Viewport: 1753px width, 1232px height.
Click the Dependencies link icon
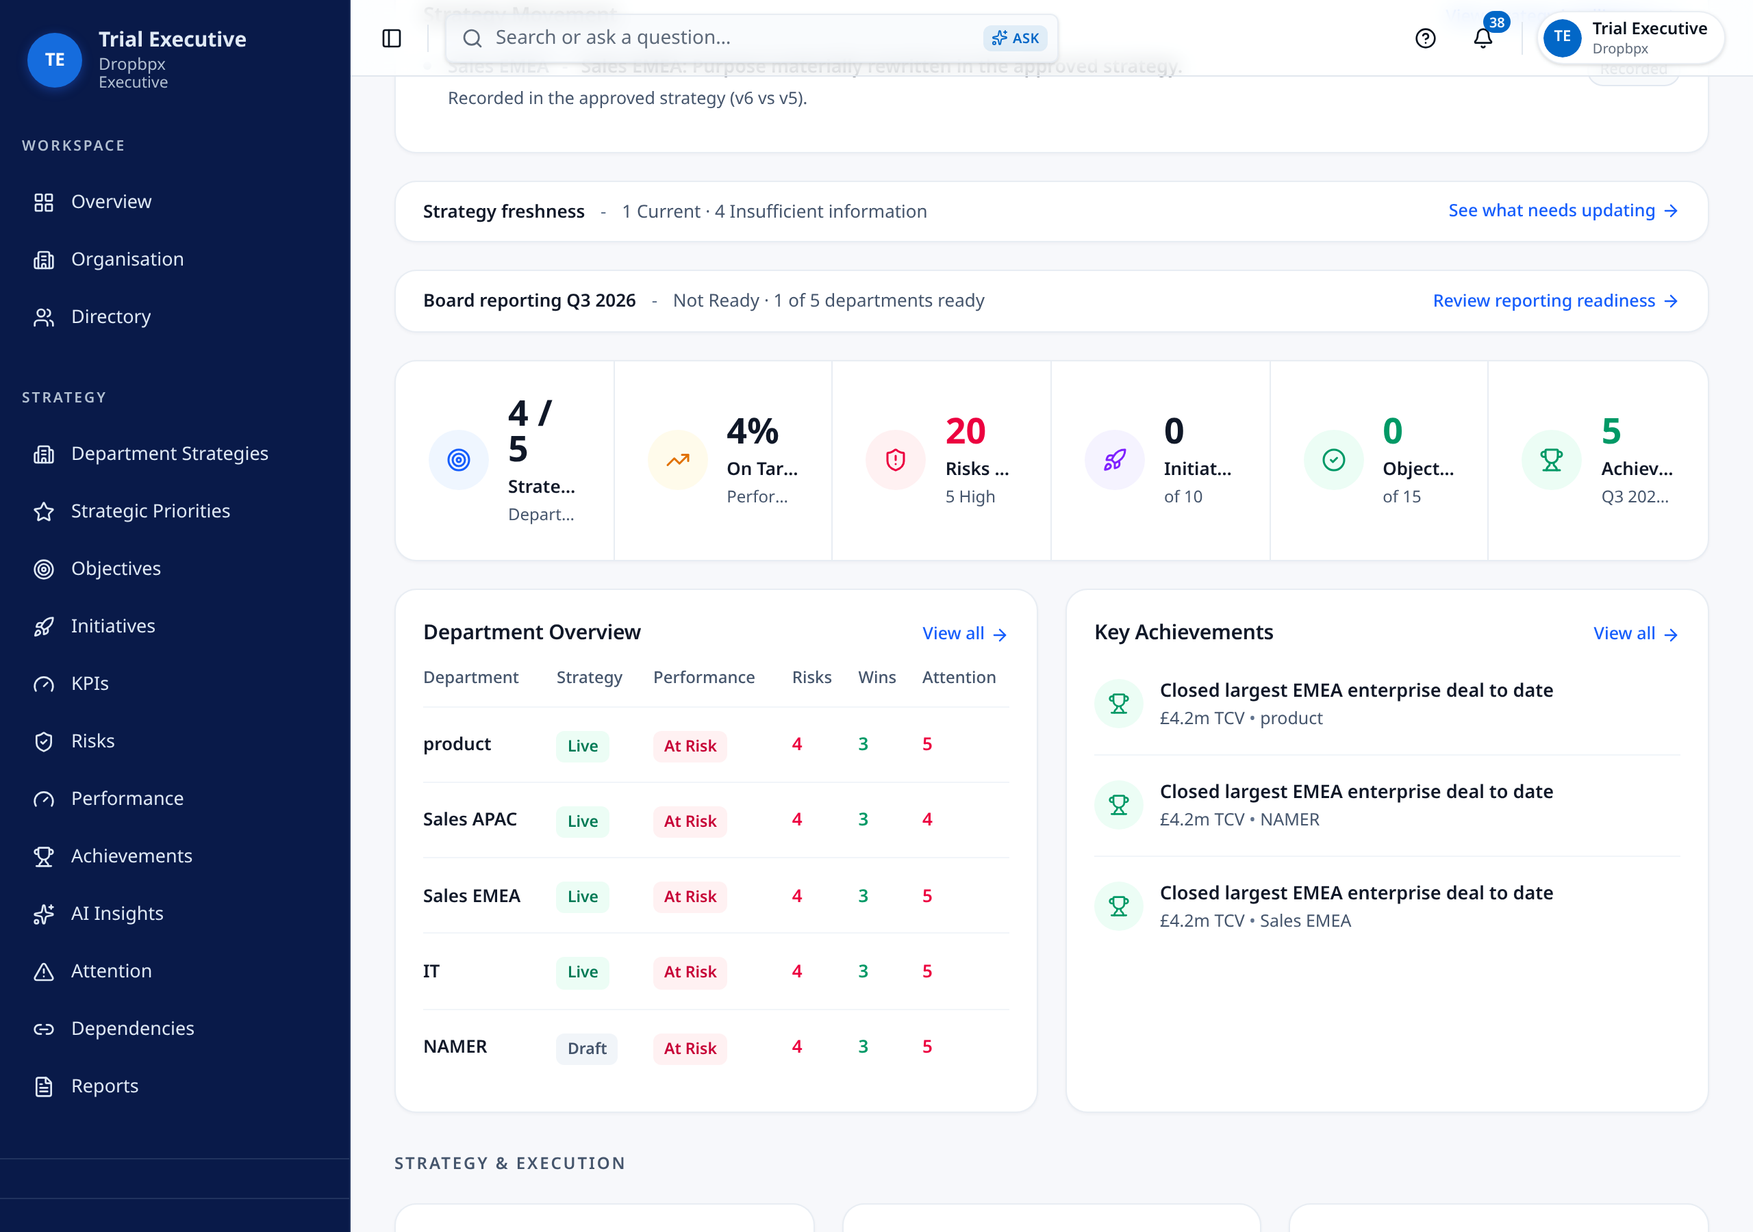coord(44,1029)
